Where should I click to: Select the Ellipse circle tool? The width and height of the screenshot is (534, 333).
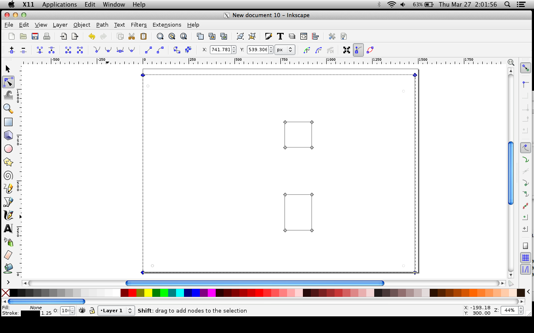8,149
